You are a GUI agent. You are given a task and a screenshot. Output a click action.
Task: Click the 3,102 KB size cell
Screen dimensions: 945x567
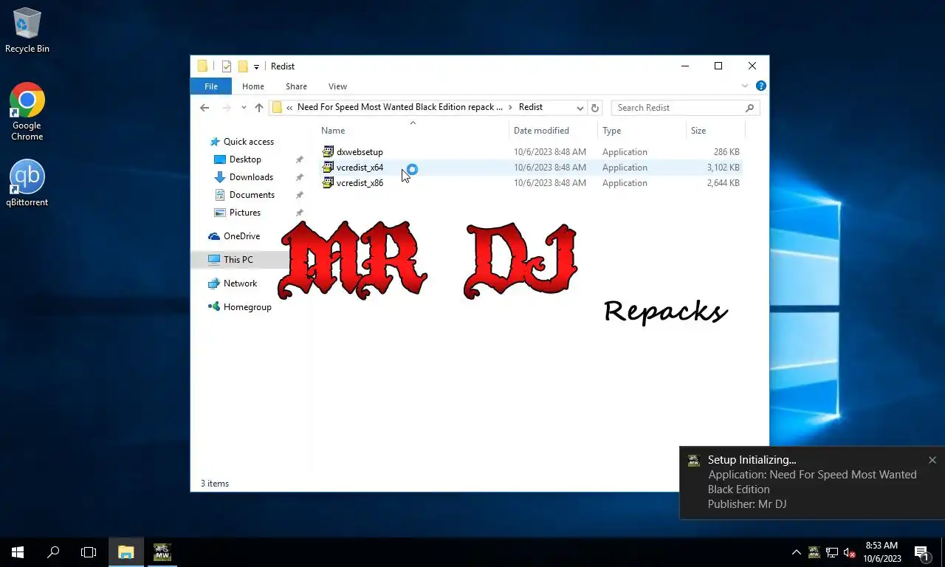[x=723, y=168]
